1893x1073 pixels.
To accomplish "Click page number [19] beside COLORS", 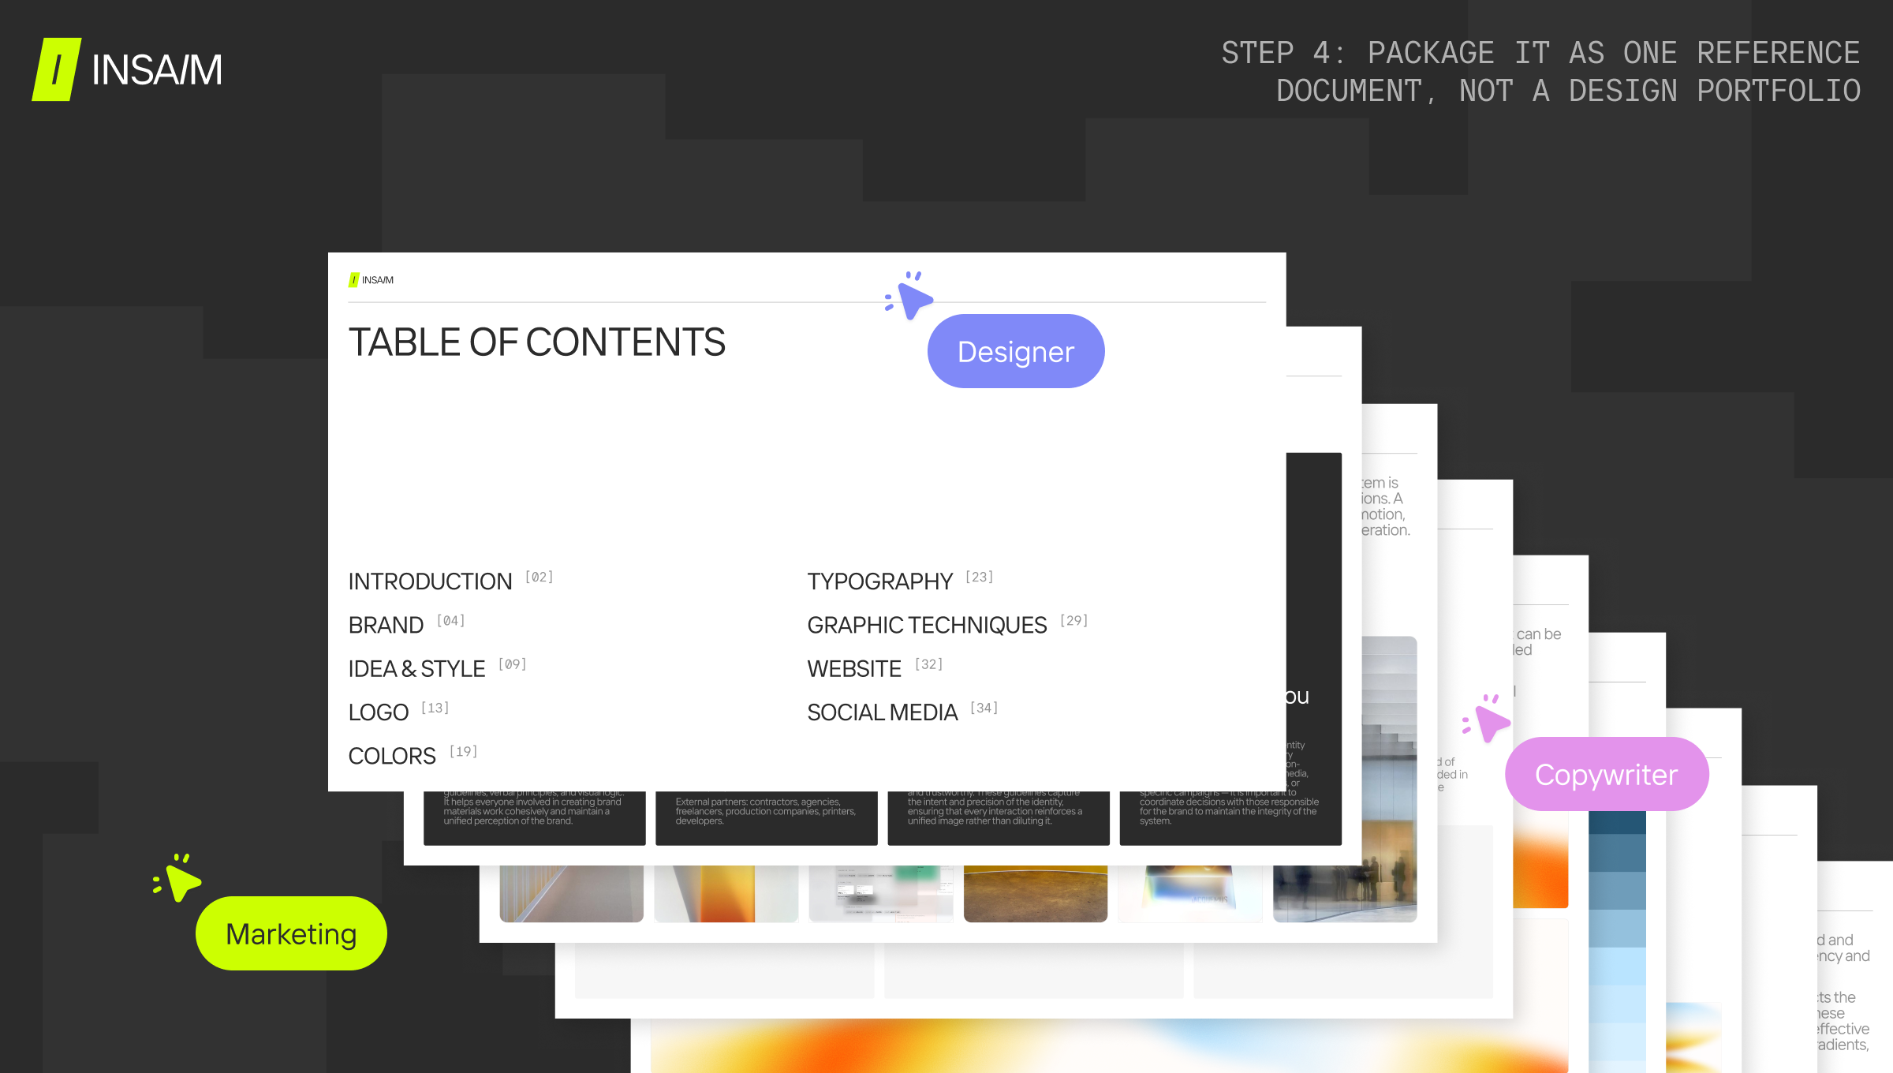I will (x=464, y=751).
